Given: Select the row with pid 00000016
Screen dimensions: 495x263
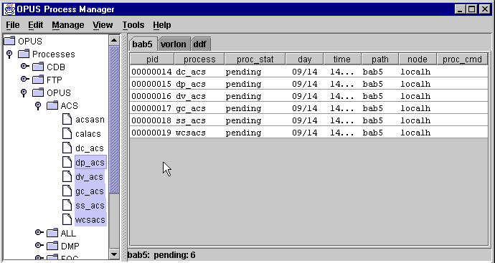Looking at the screenshot, I should 308,96.
